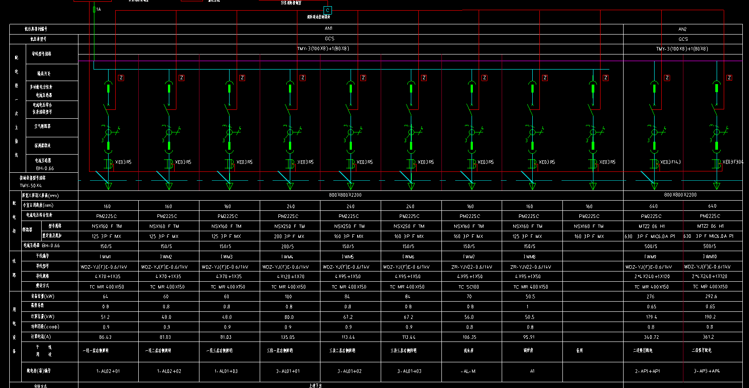The width and height of the screenshot is (749, 388).
Task: Select trunk line number WM3 cell
Action: (x=226, y=257)
